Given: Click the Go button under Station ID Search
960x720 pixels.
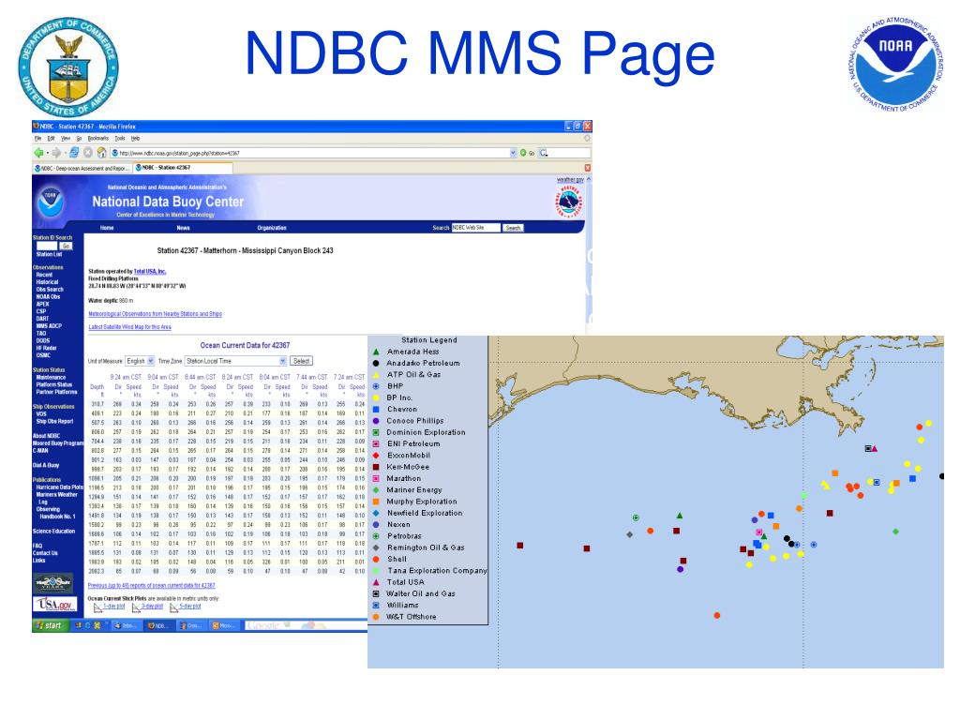Looking at the screenshot, I should coord(67,247).
